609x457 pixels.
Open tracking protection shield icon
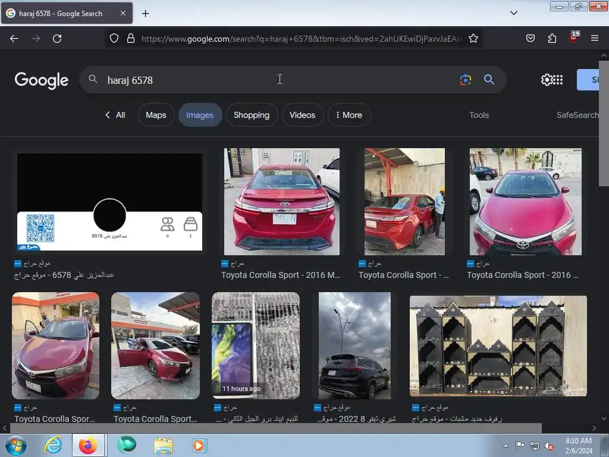pyautogui.click(x=114, y=38)
